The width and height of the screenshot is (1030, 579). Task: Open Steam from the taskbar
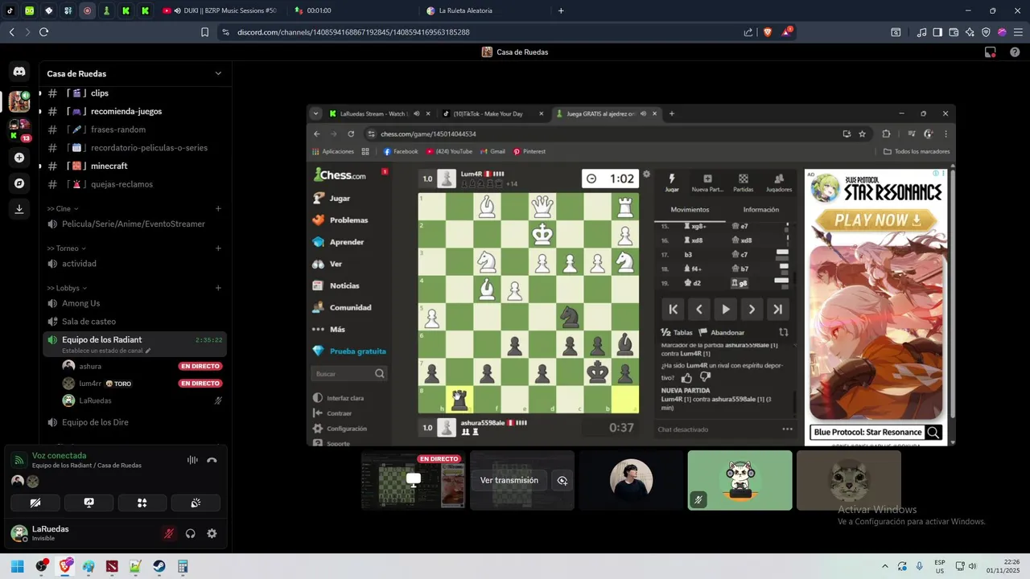pyautogui.click(x=159, y=566)
